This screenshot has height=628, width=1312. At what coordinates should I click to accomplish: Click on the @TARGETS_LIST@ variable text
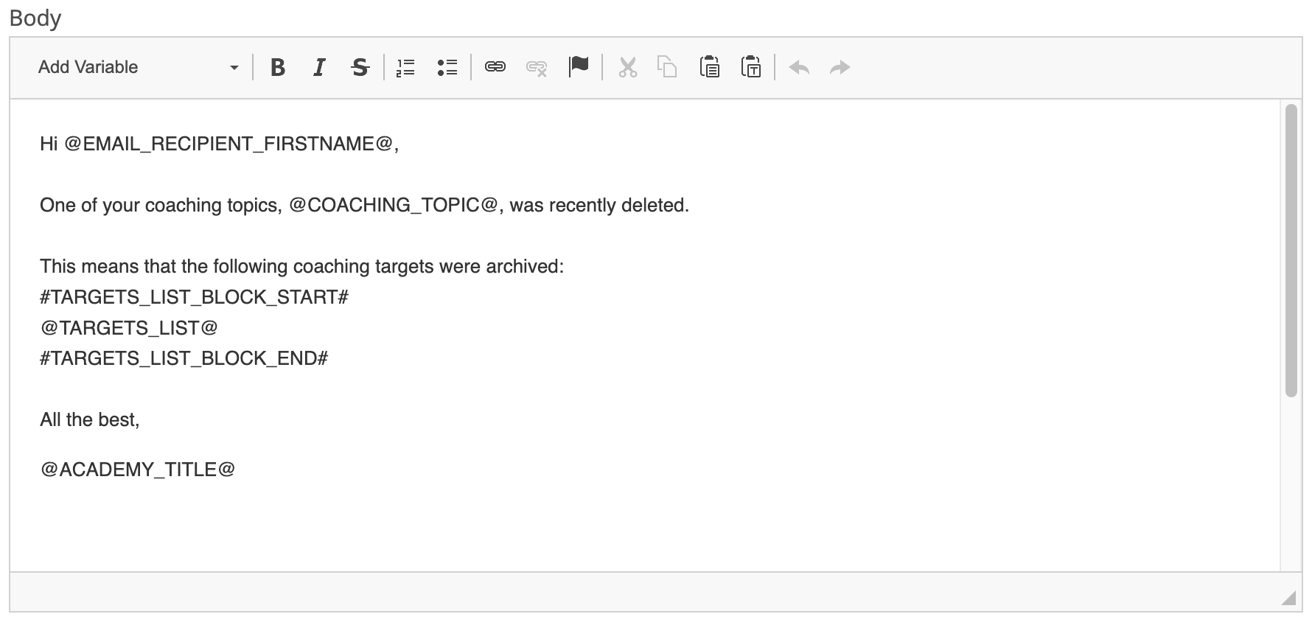[x=129, y=327]
